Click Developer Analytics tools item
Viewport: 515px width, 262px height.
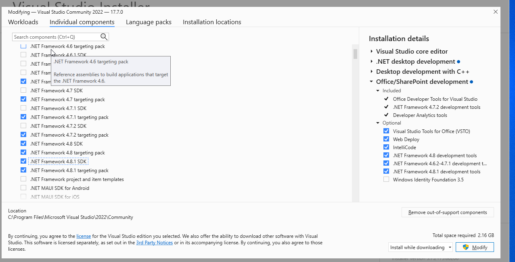pyautogui.click(x=420, y=115)
